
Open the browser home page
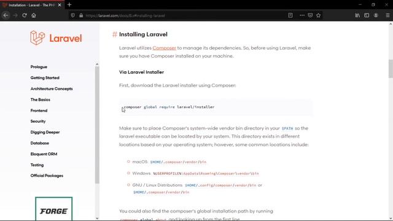coord(34,15)
